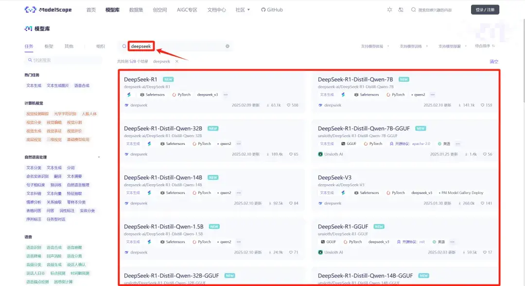
Task: Select 命名实体识别 NLP task
Action: click(37, 176)
